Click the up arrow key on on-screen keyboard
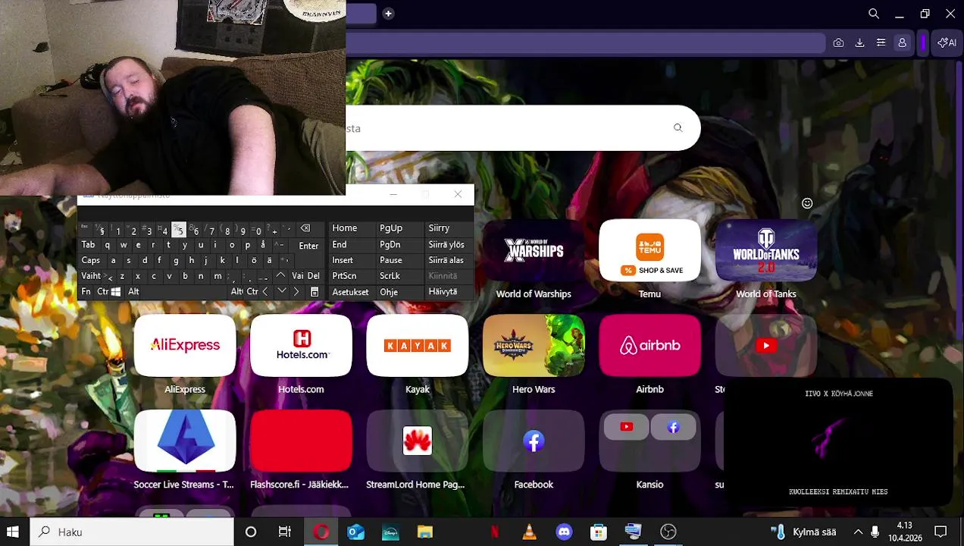This screenshot has width=964, height=546. click(x=280, y=276)
